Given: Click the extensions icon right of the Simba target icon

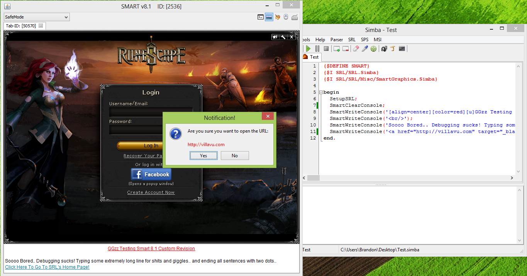Looking at the screenshot, I should (x=384, y=49).
